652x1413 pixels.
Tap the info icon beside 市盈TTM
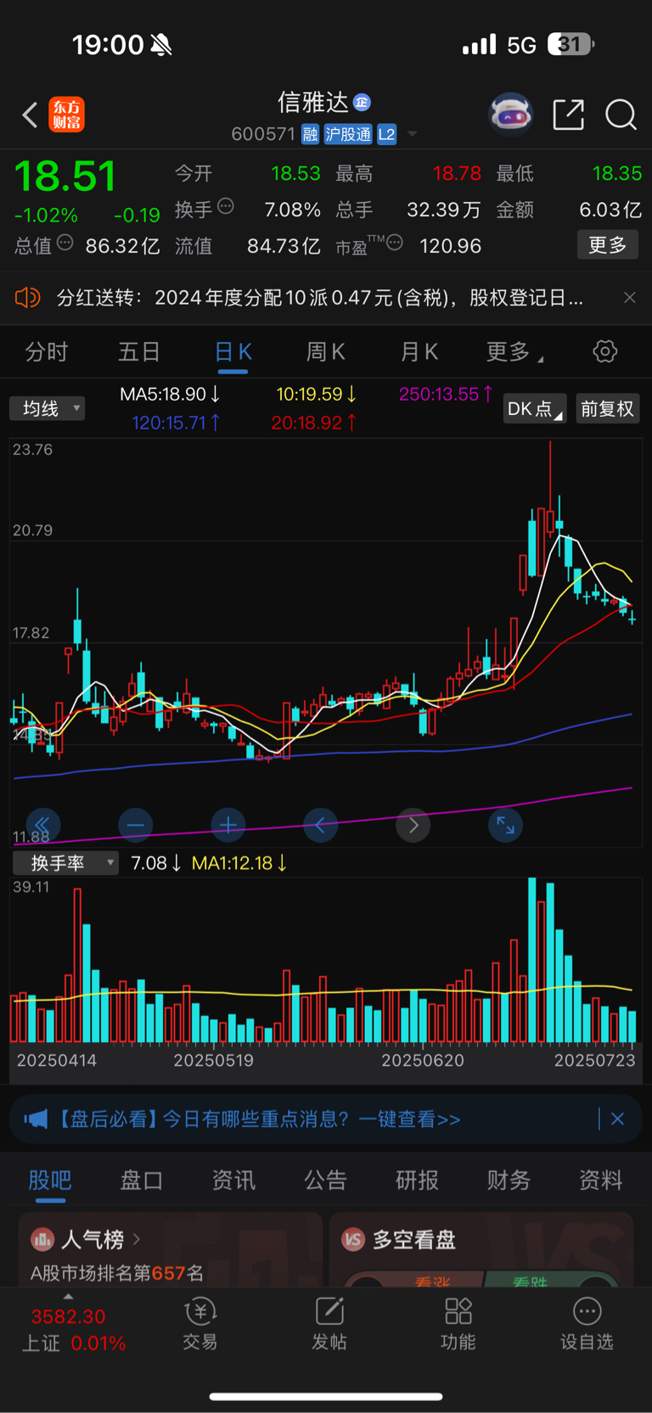pyautogui.click(x=395, y=244)
